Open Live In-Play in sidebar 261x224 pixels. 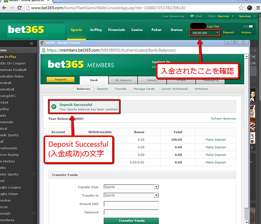pos(18,57)
